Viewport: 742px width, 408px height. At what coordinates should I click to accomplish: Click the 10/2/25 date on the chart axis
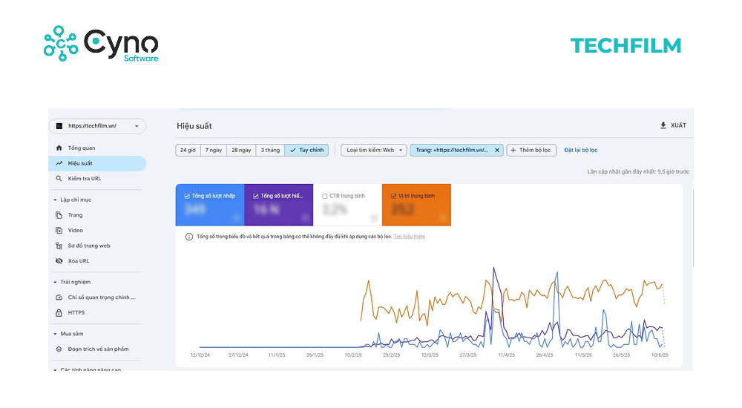click(x=353, y=355)
